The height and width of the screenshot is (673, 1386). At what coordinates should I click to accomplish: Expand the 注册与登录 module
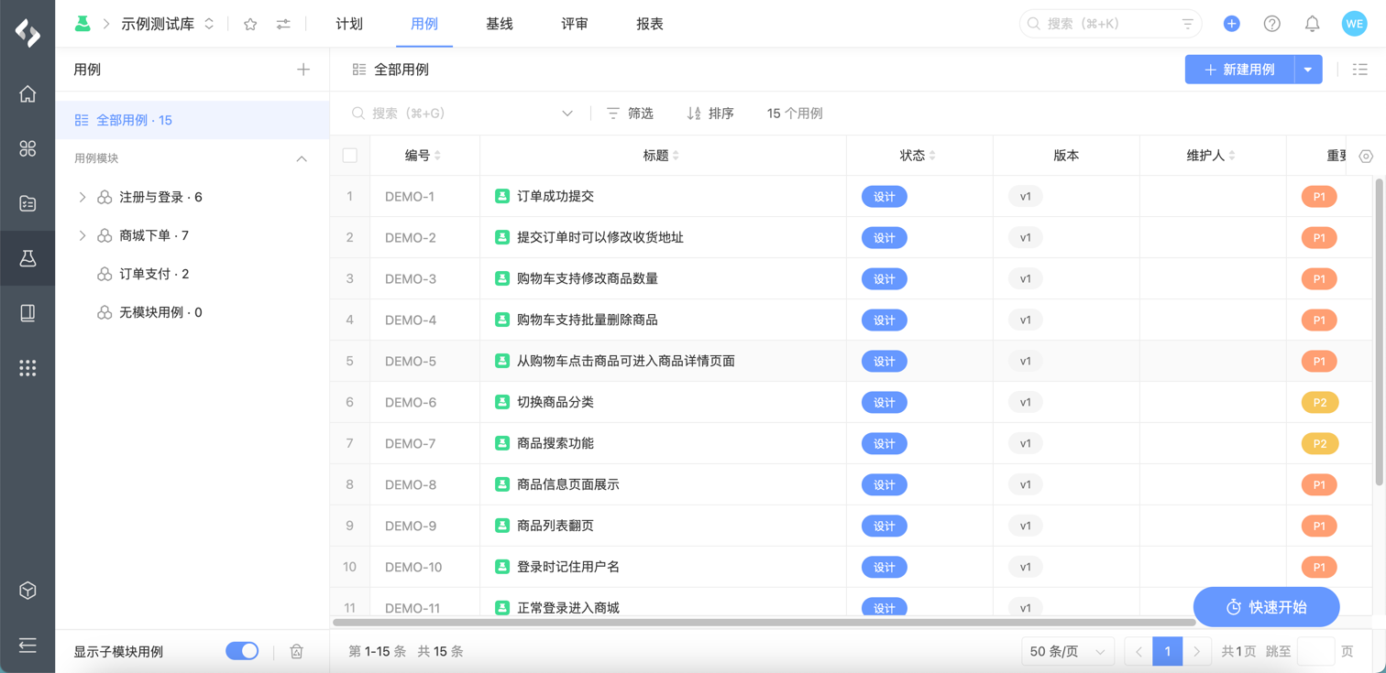82,197
